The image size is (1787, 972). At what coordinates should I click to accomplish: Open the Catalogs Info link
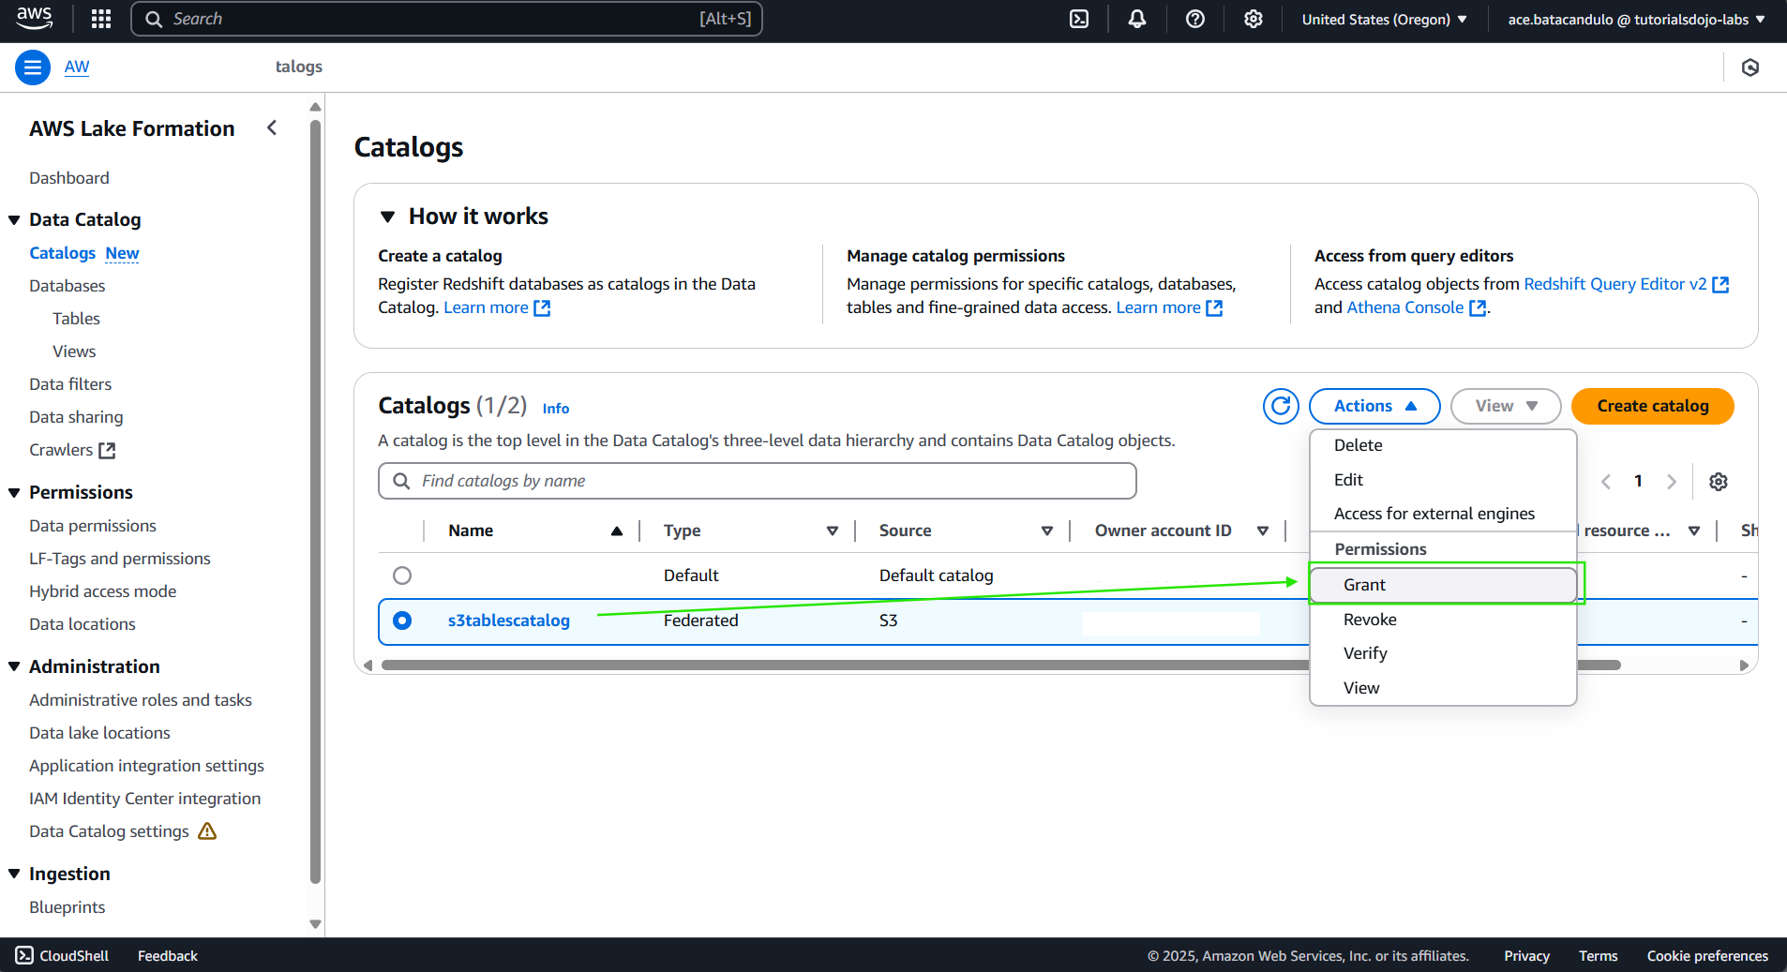tap(556, 409)
